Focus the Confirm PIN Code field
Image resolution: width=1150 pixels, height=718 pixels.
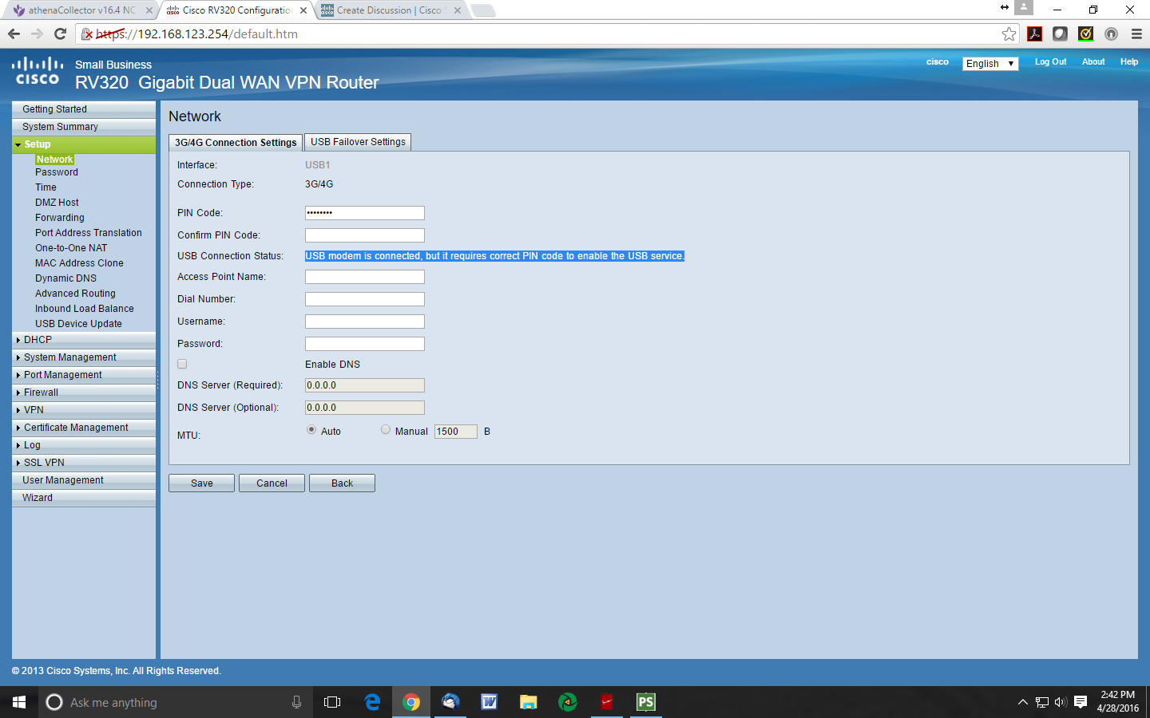pyautogui.click(x=365, y=235)
